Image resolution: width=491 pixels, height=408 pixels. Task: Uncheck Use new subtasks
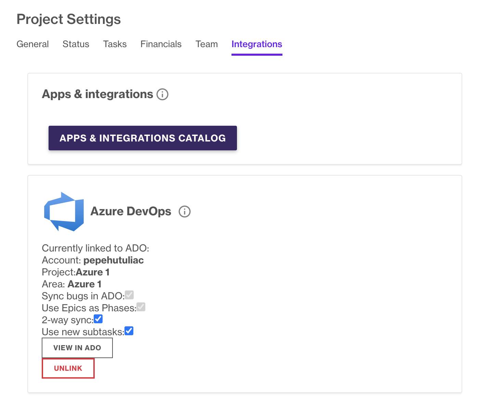(x=129, y=330)
